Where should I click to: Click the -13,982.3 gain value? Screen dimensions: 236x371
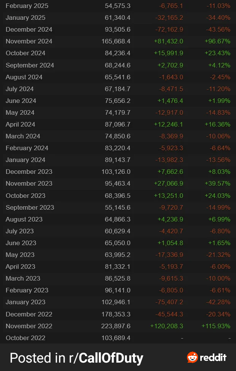pyautogui.click(x=169, y=160)
